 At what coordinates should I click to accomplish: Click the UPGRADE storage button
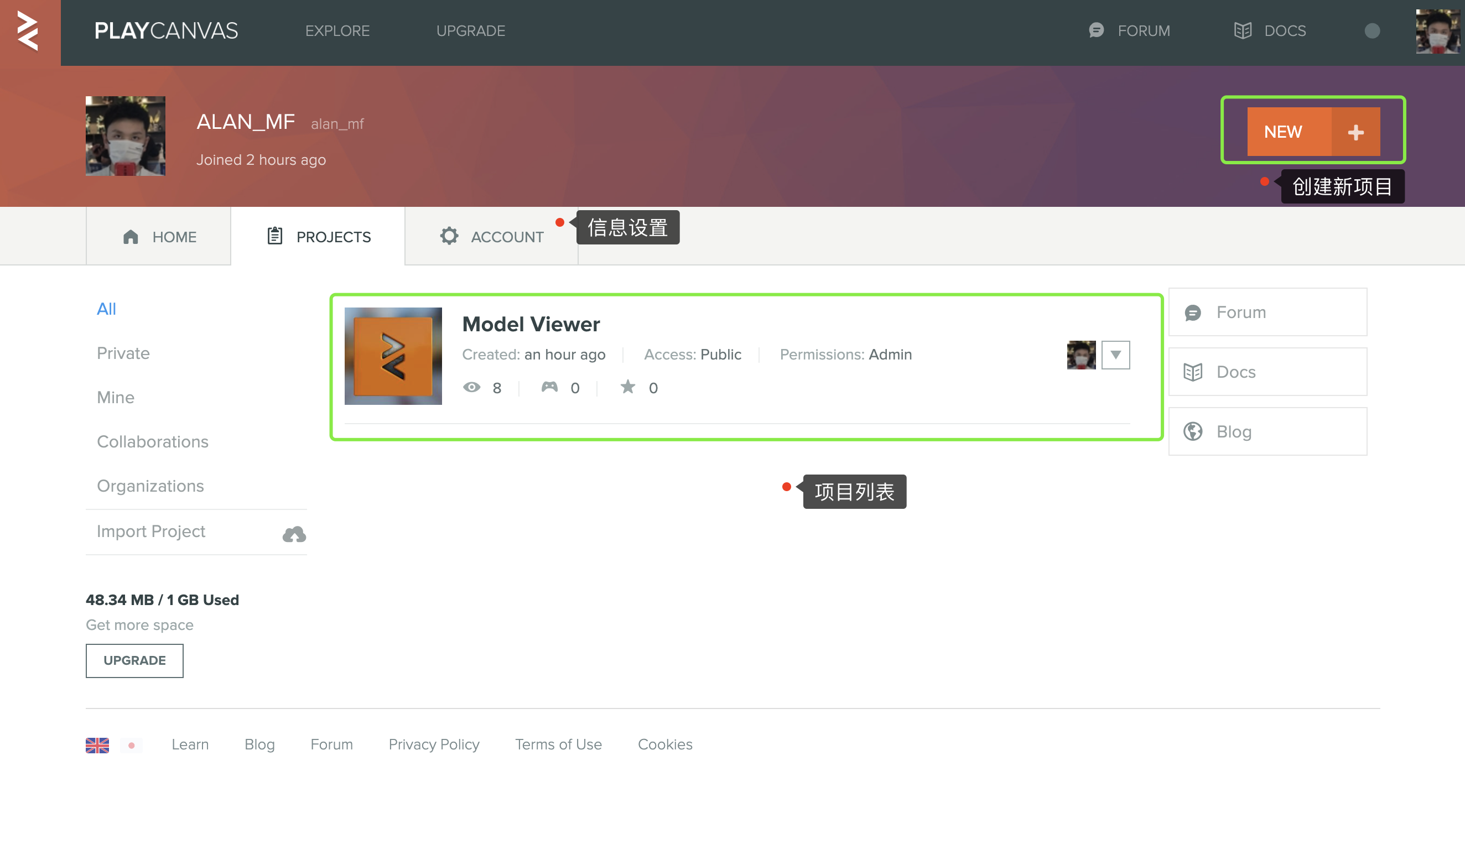click(x=134, y=660)
